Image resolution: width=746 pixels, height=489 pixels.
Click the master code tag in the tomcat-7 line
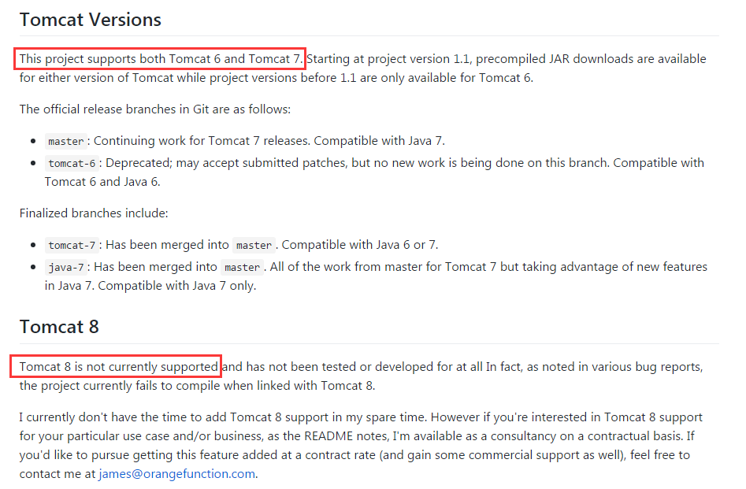coord(254,245)
